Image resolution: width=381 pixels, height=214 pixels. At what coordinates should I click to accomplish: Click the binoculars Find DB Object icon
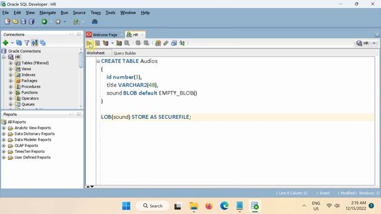(x=95, y=21)
